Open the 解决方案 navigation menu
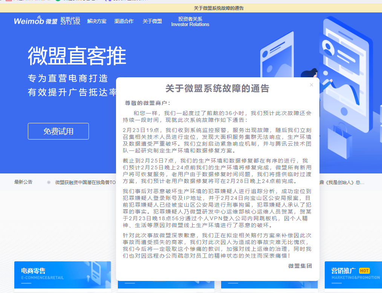 point(96,21)
